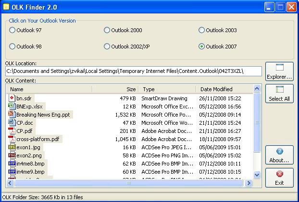Viewport: 299px width, 202px height.
Task: Select the CP.doc file name
Action: [25, 123]
